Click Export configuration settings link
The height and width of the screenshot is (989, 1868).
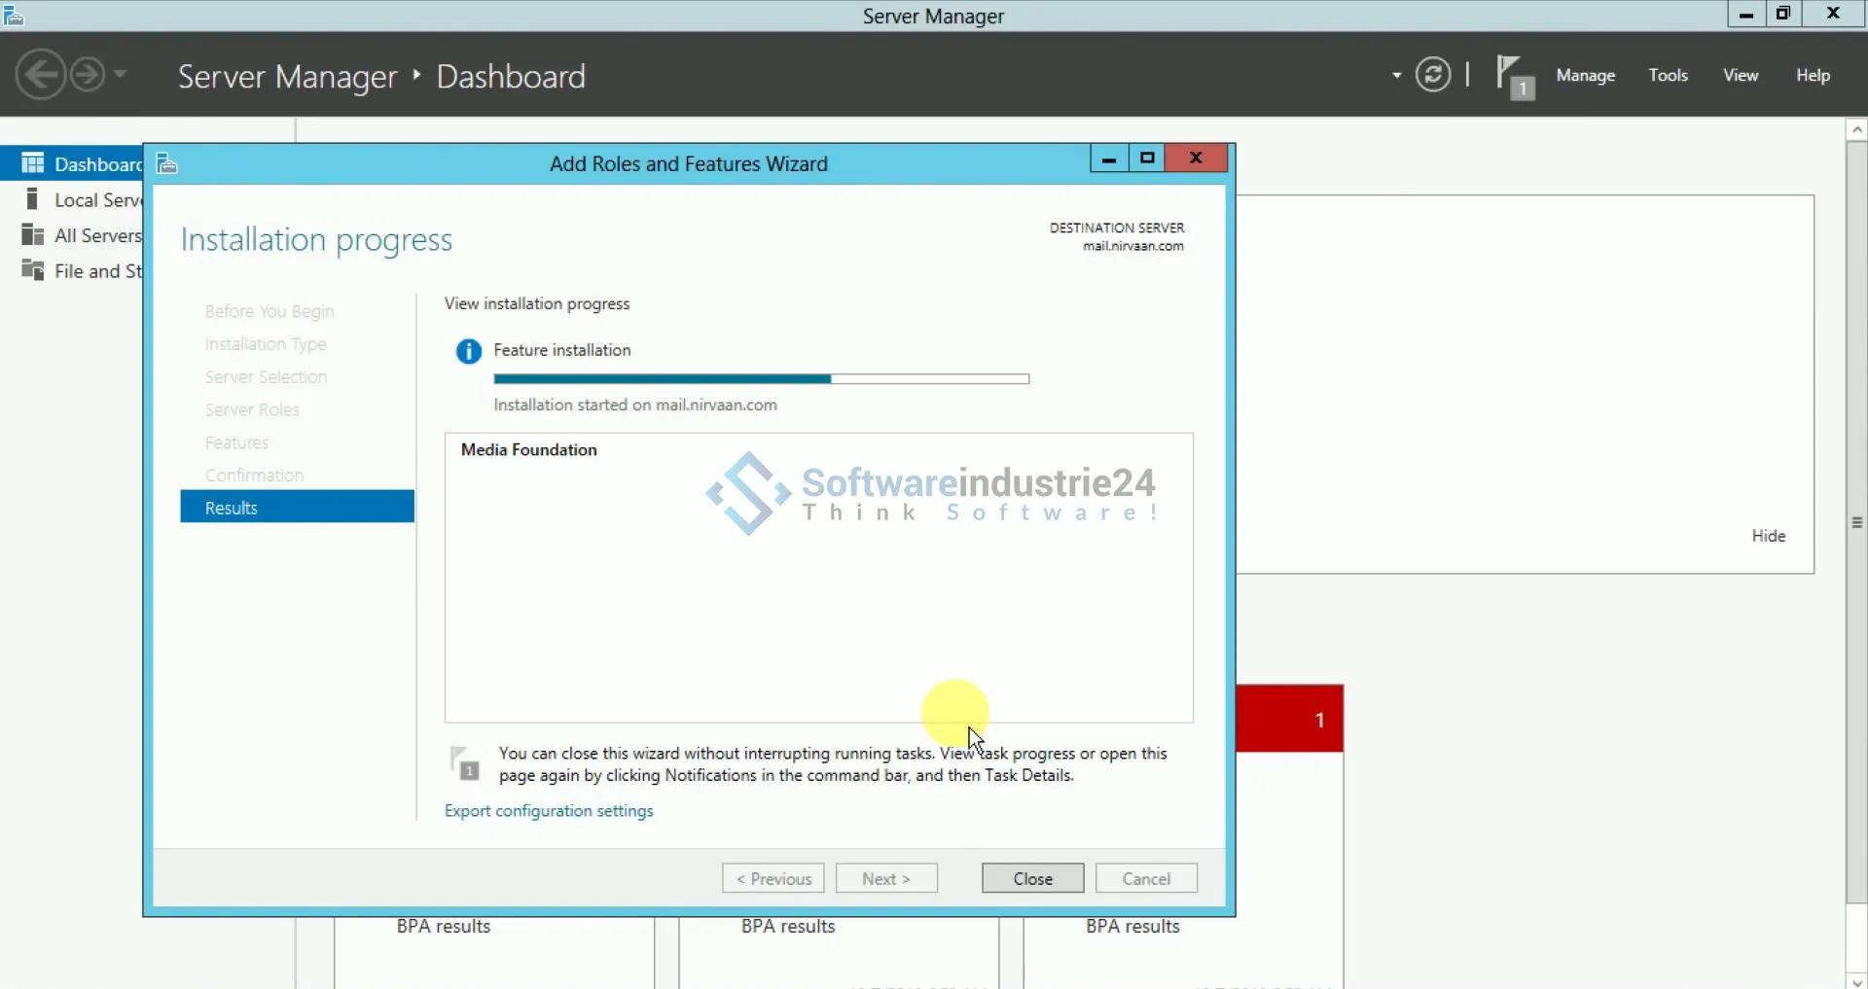point(549,811)
